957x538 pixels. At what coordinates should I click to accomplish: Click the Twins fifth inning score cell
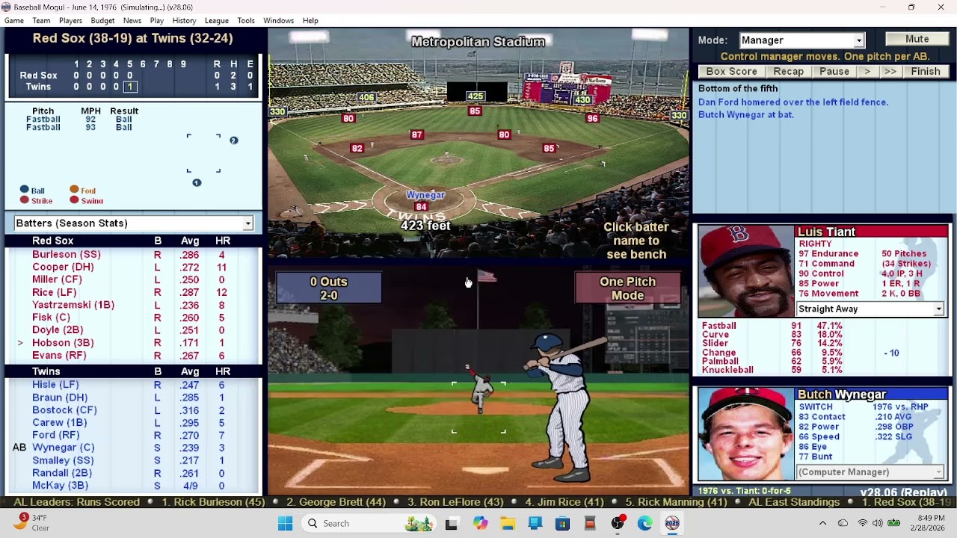[x=129, y=87]
